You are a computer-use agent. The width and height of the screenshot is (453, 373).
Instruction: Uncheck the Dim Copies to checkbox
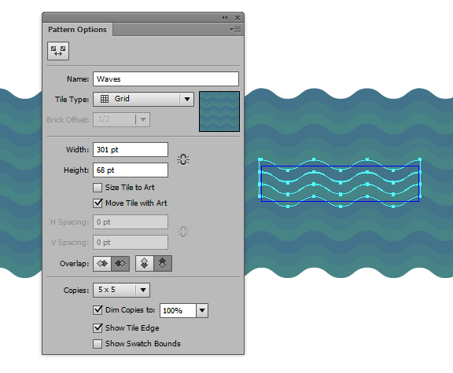click(98, 310)
